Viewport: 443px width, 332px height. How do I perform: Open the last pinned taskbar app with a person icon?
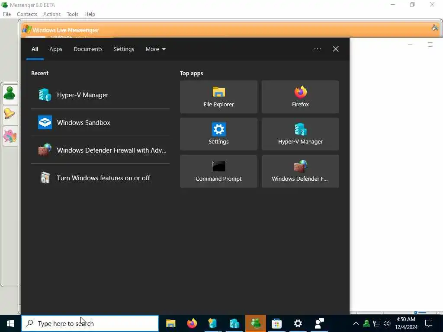319,323
